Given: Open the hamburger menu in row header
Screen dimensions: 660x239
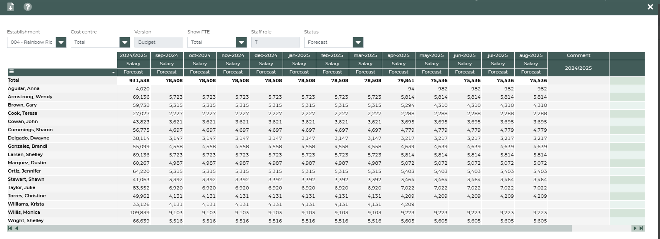Looking at the screenshot, I should (x=12, y=72).
